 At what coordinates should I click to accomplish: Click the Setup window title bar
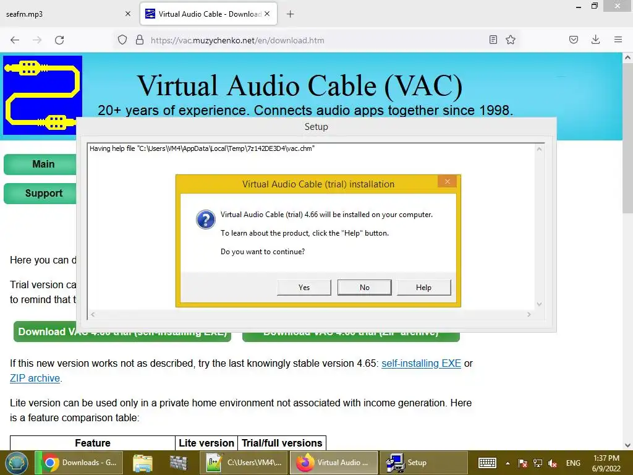coord(316,127)
